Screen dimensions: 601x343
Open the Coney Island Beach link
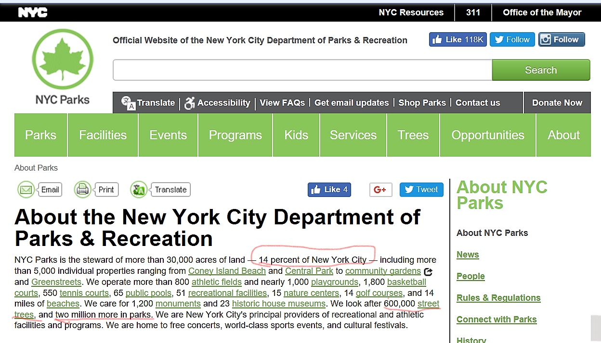point(227,271)
